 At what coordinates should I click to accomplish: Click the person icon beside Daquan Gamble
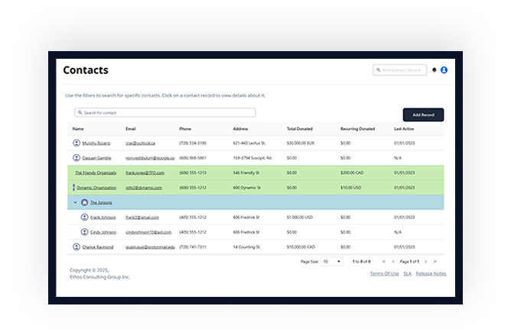76,157
